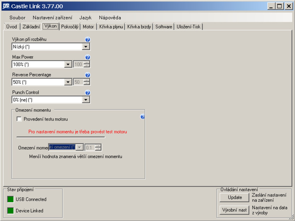295x221 pixels.
Task: Click torque limit 0.1 spinner up arrow
Action: [x=98, y=146]
